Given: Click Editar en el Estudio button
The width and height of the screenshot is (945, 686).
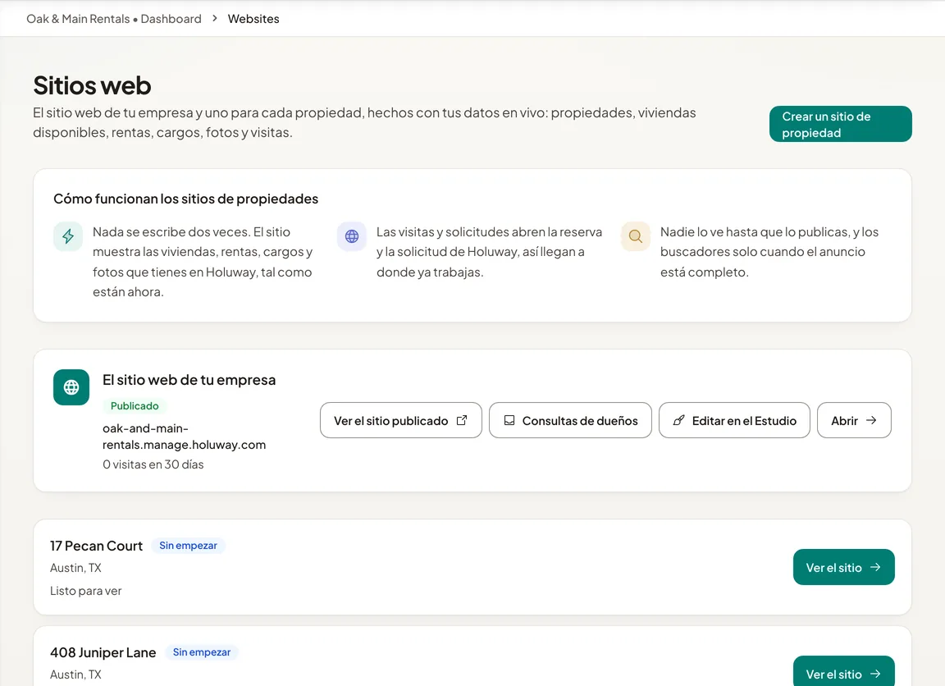Looking at the screenshot, I should pyautogui.click(x=734, y=420).
